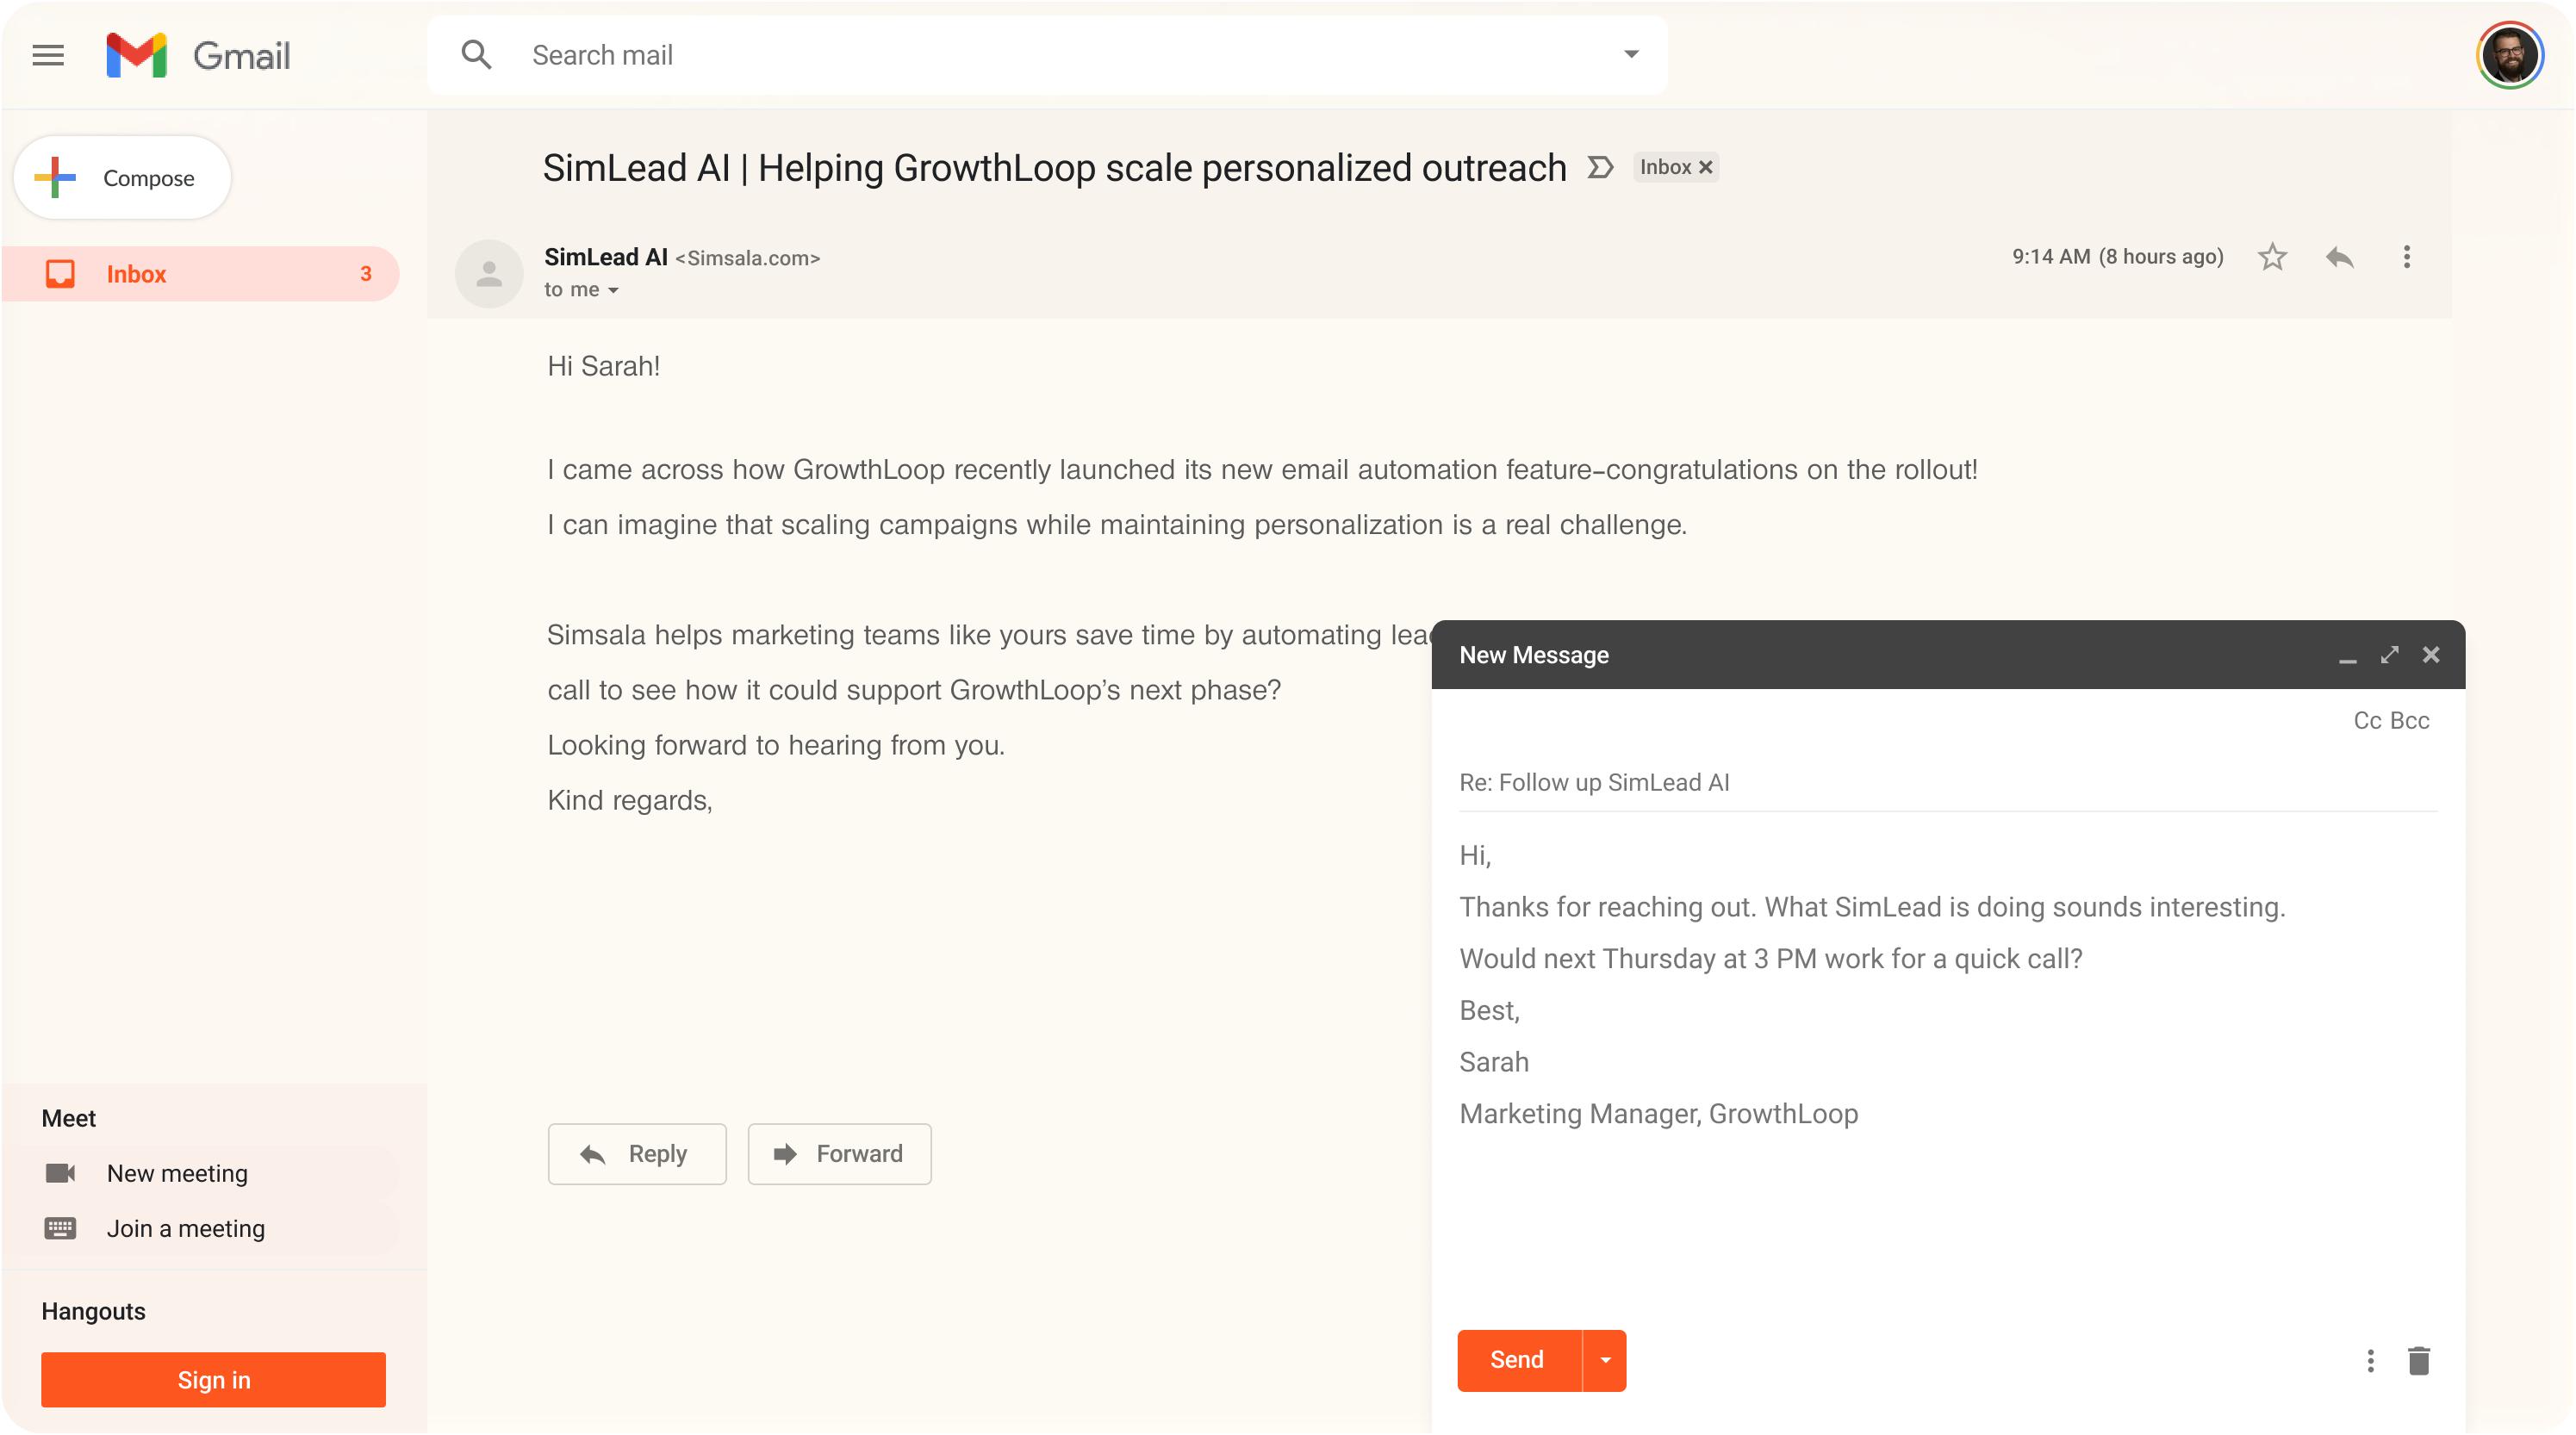Viewport: 2576px width, 1435px height.
Task: Click the reply arrow icon in header
Action: [2339, 257]
